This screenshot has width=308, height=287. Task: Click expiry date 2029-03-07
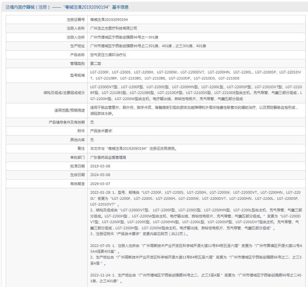(x=100, y=184)
